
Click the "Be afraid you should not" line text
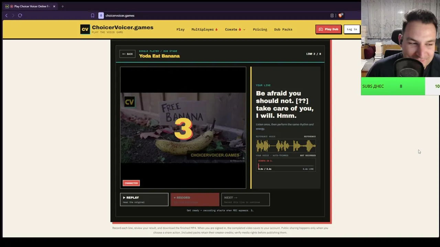coord(285,104)
